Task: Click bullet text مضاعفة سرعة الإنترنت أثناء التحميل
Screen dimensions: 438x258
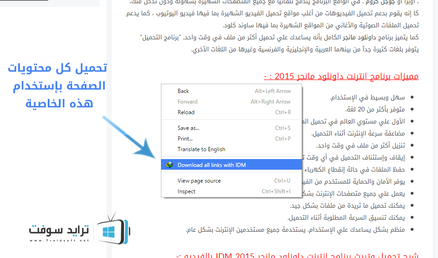Action: point(358,133)
